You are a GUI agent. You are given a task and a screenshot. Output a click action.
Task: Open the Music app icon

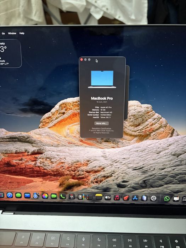(x=117, y=198)
